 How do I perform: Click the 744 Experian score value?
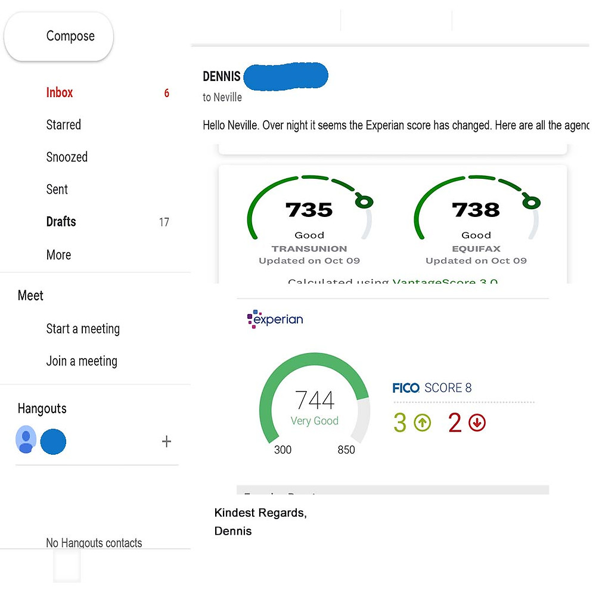click(315, 401)
